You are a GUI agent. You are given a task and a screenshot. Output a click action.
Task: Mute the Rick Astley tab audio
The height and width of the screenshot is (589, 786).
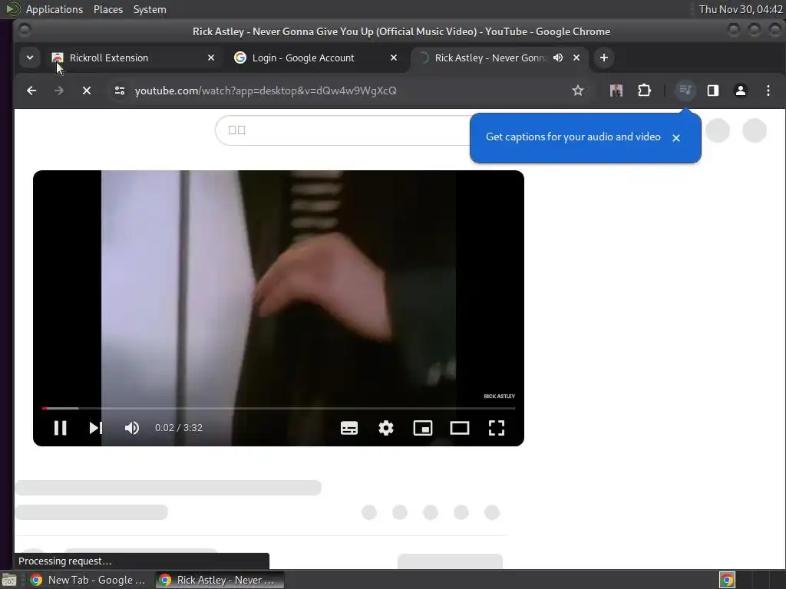pyautogui.click(x=558, y=58)
